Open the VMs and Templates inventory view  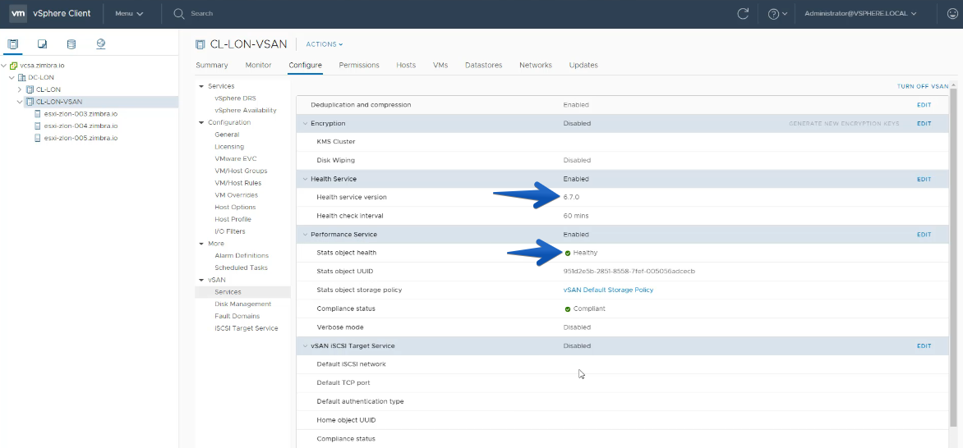click(x=43, y=44)
